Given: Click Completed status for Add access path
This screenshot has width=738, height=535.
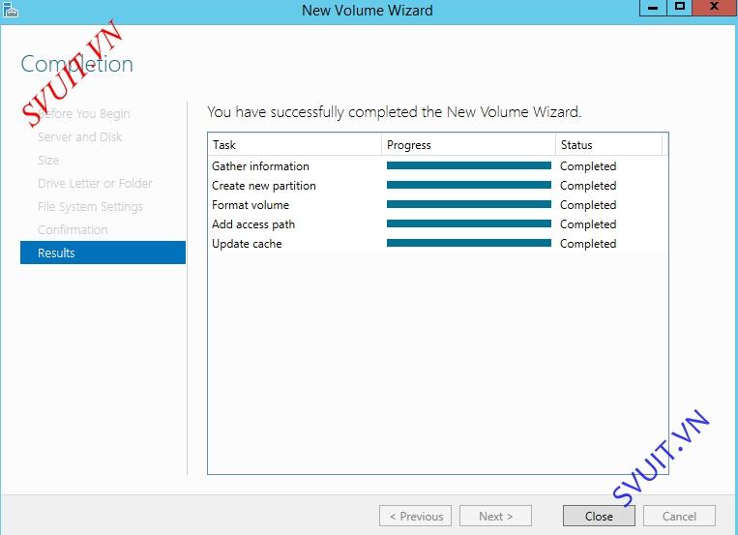Looking at the screenshot, I should 588,224.
